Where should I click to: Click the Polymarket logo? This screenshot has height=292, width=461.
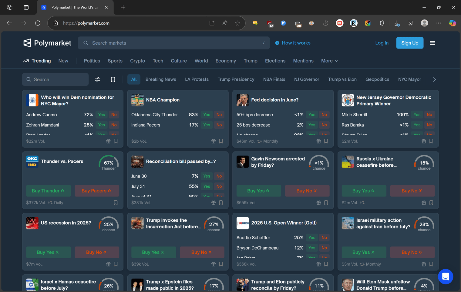tap(47, 43)
